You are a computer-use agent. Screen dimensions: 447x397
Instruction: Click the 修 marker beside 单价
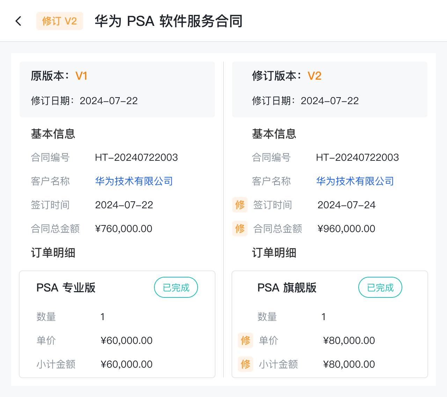click(x=246, y=340)
